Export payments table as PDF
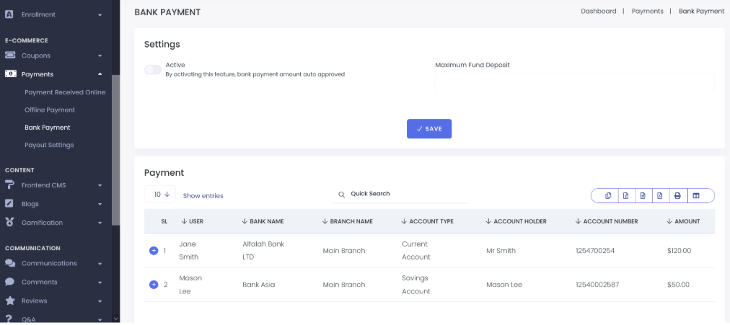The height and width of the screenshot is (325, 730). pyautogui.click(x=660, y=196)
